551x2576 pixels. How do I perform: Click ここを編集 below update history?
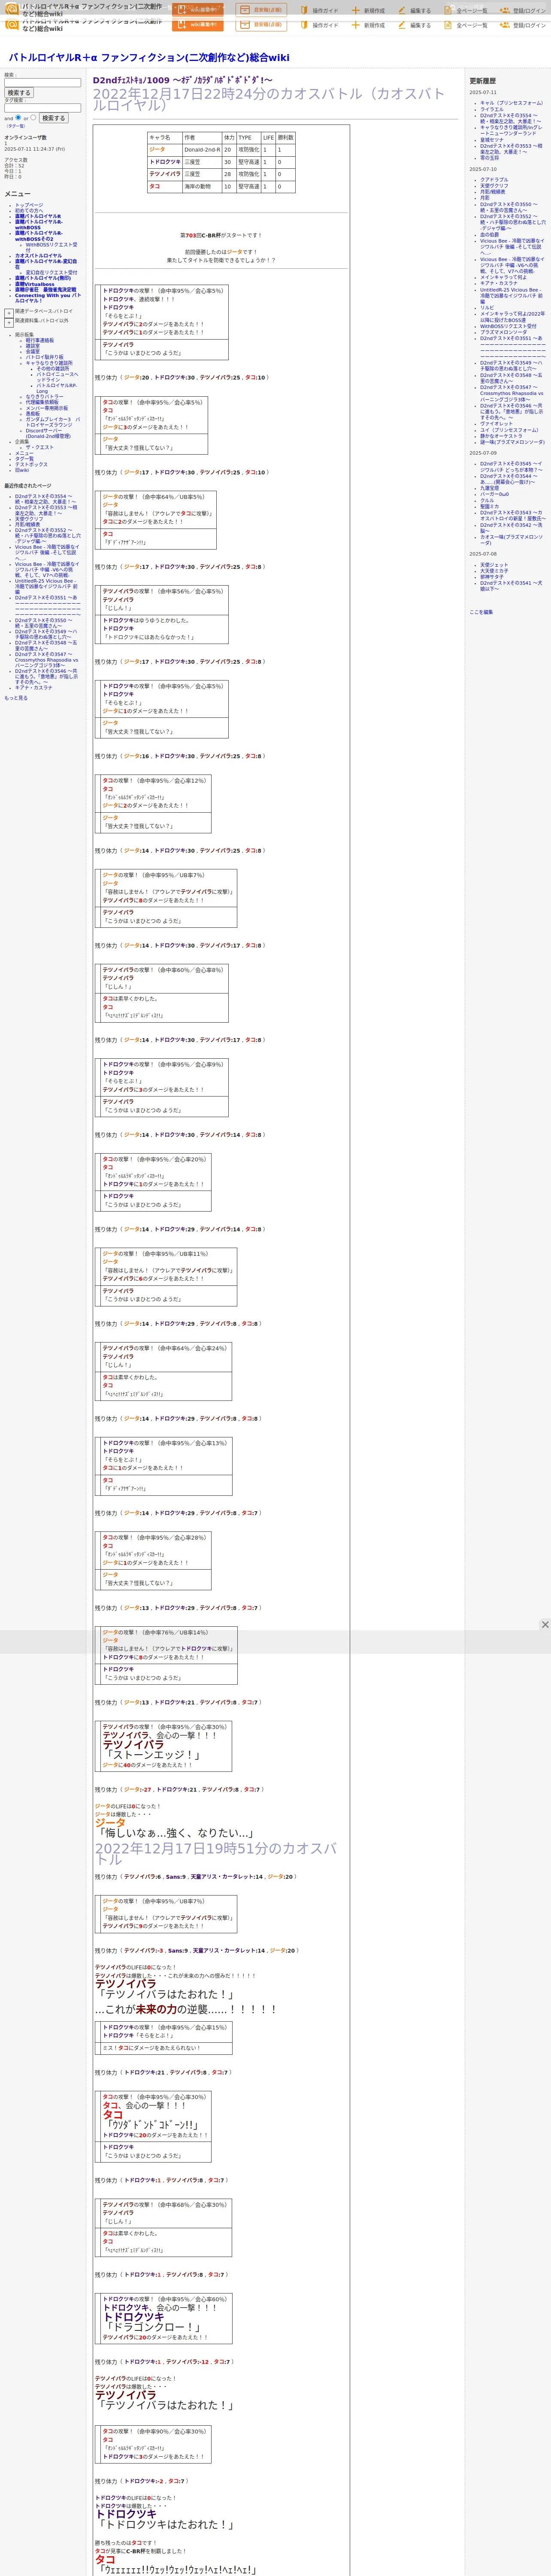(481, 612)
